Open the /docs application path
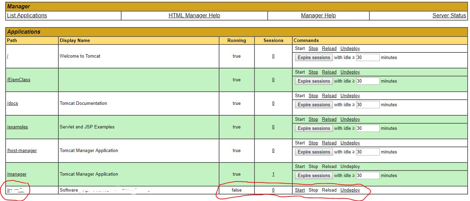This screenshot has width=470, height=201. pyautogui.click(x=12, y=103)
